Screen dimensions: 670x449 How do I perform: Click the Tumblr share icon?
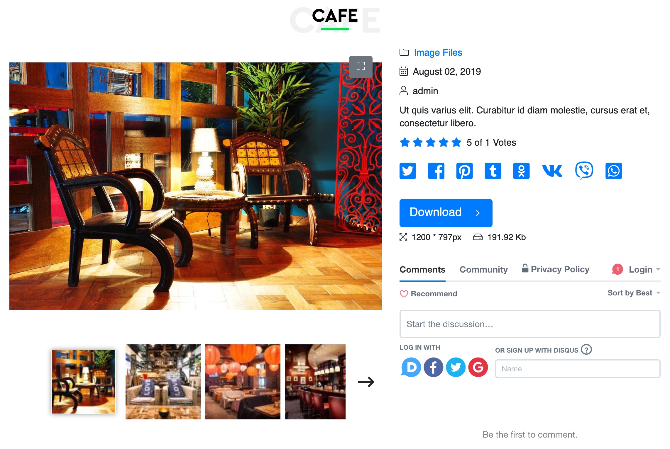coord(493,170)
